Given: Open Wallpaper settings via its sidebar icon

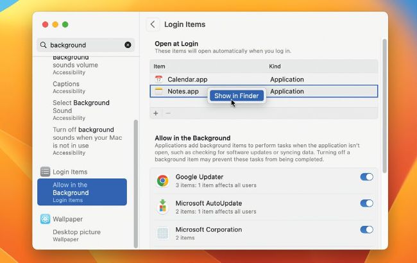Looking at the screenshot, I should 45,219.
